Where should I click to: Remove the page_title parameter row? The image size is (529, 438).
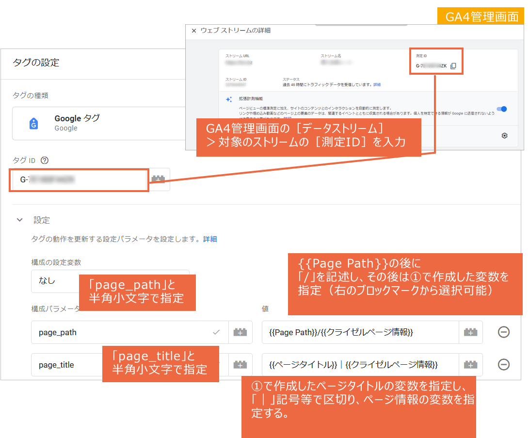(504, 365)
